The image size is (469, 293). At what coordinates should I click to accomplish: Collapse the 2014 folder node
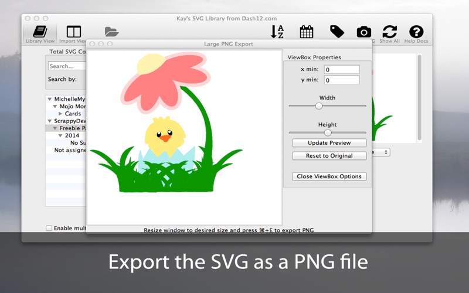point(60,135)
